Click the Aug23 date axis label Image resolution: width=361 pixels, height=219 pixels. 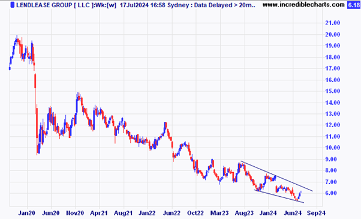244,213
